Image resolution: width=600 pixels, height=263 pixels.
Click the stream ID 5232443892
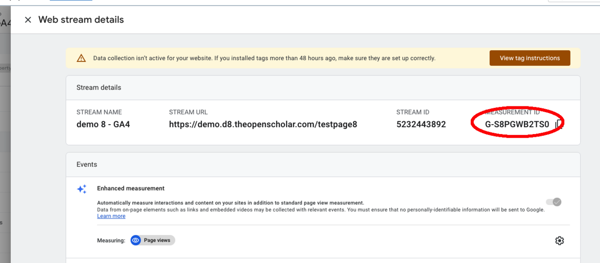[421, 125]
